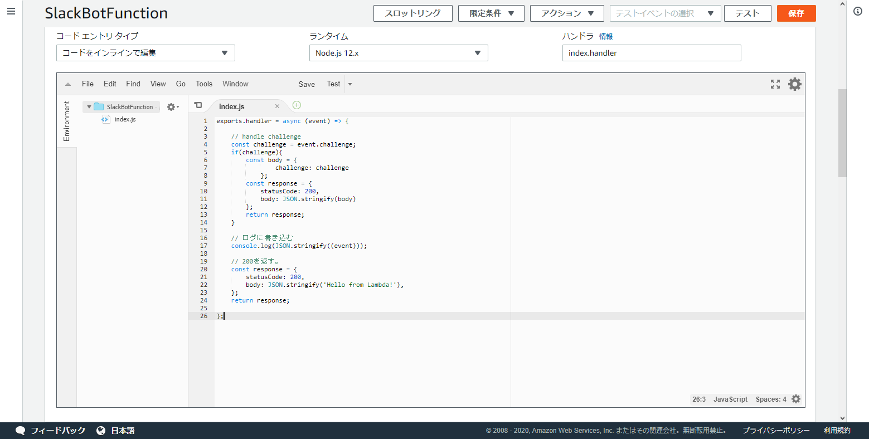
Task: Open the コード エントリ タイプ dropdown
Action: (x=145, y=53)
